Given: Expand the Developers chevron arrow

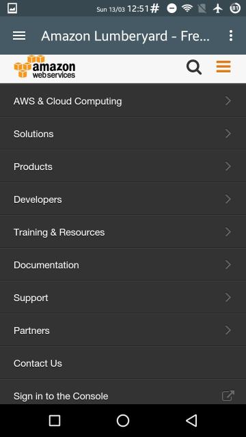Looking at the screenshot, I should 228,199.
